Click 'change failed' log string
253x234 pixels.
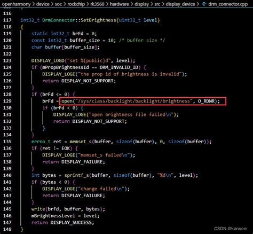101,189
